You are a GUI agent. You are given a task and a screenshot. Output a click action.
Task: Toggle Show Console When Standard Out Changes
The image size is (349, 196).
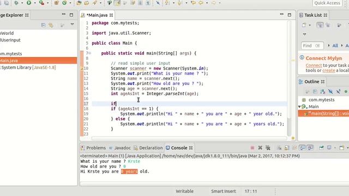pos(302,148)
